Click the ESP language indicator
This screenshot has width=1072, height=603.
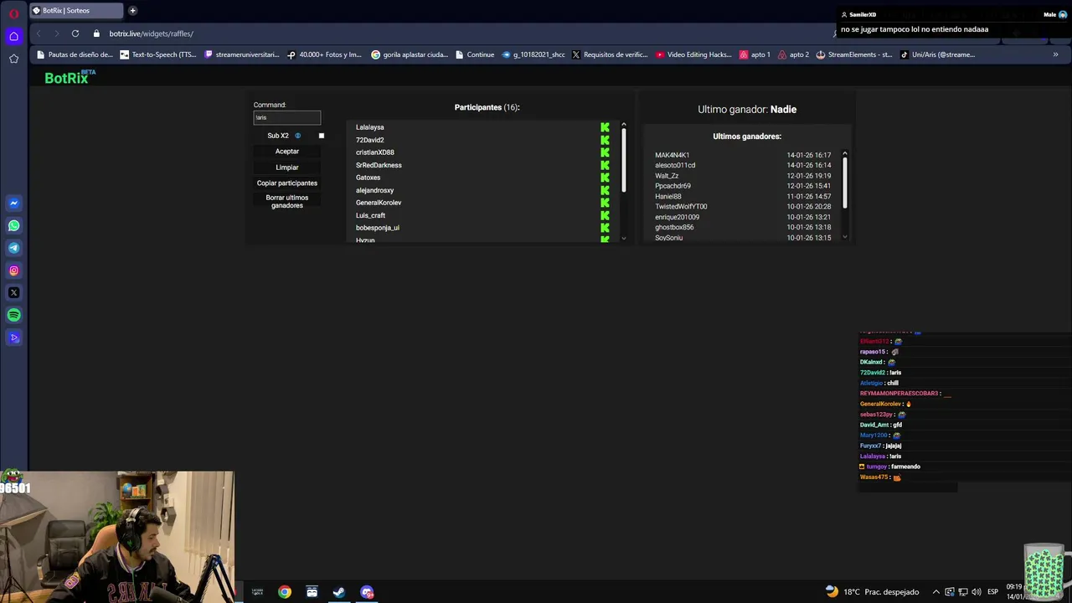point(992,592)
